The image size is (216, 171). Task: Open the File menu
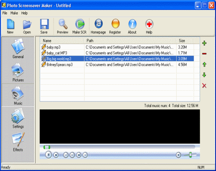(5, 13)
